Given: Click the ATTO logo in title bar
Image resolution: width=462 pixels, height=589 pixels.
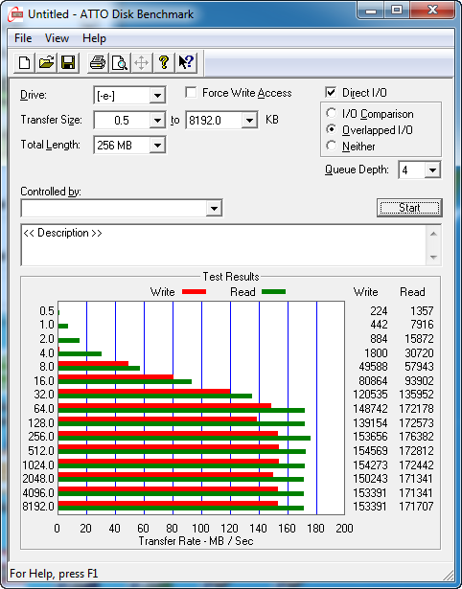Looking at the screenshot, I should click(x=17, y=14).
